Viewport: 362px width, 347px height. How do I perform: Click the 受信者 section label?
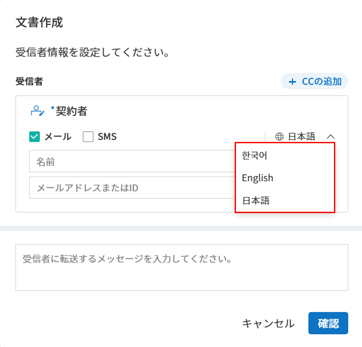(29, 82)
